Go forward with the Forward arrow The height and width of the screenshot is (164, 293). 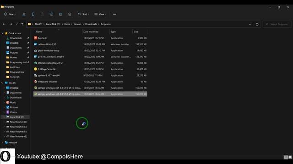pos(11,24)
